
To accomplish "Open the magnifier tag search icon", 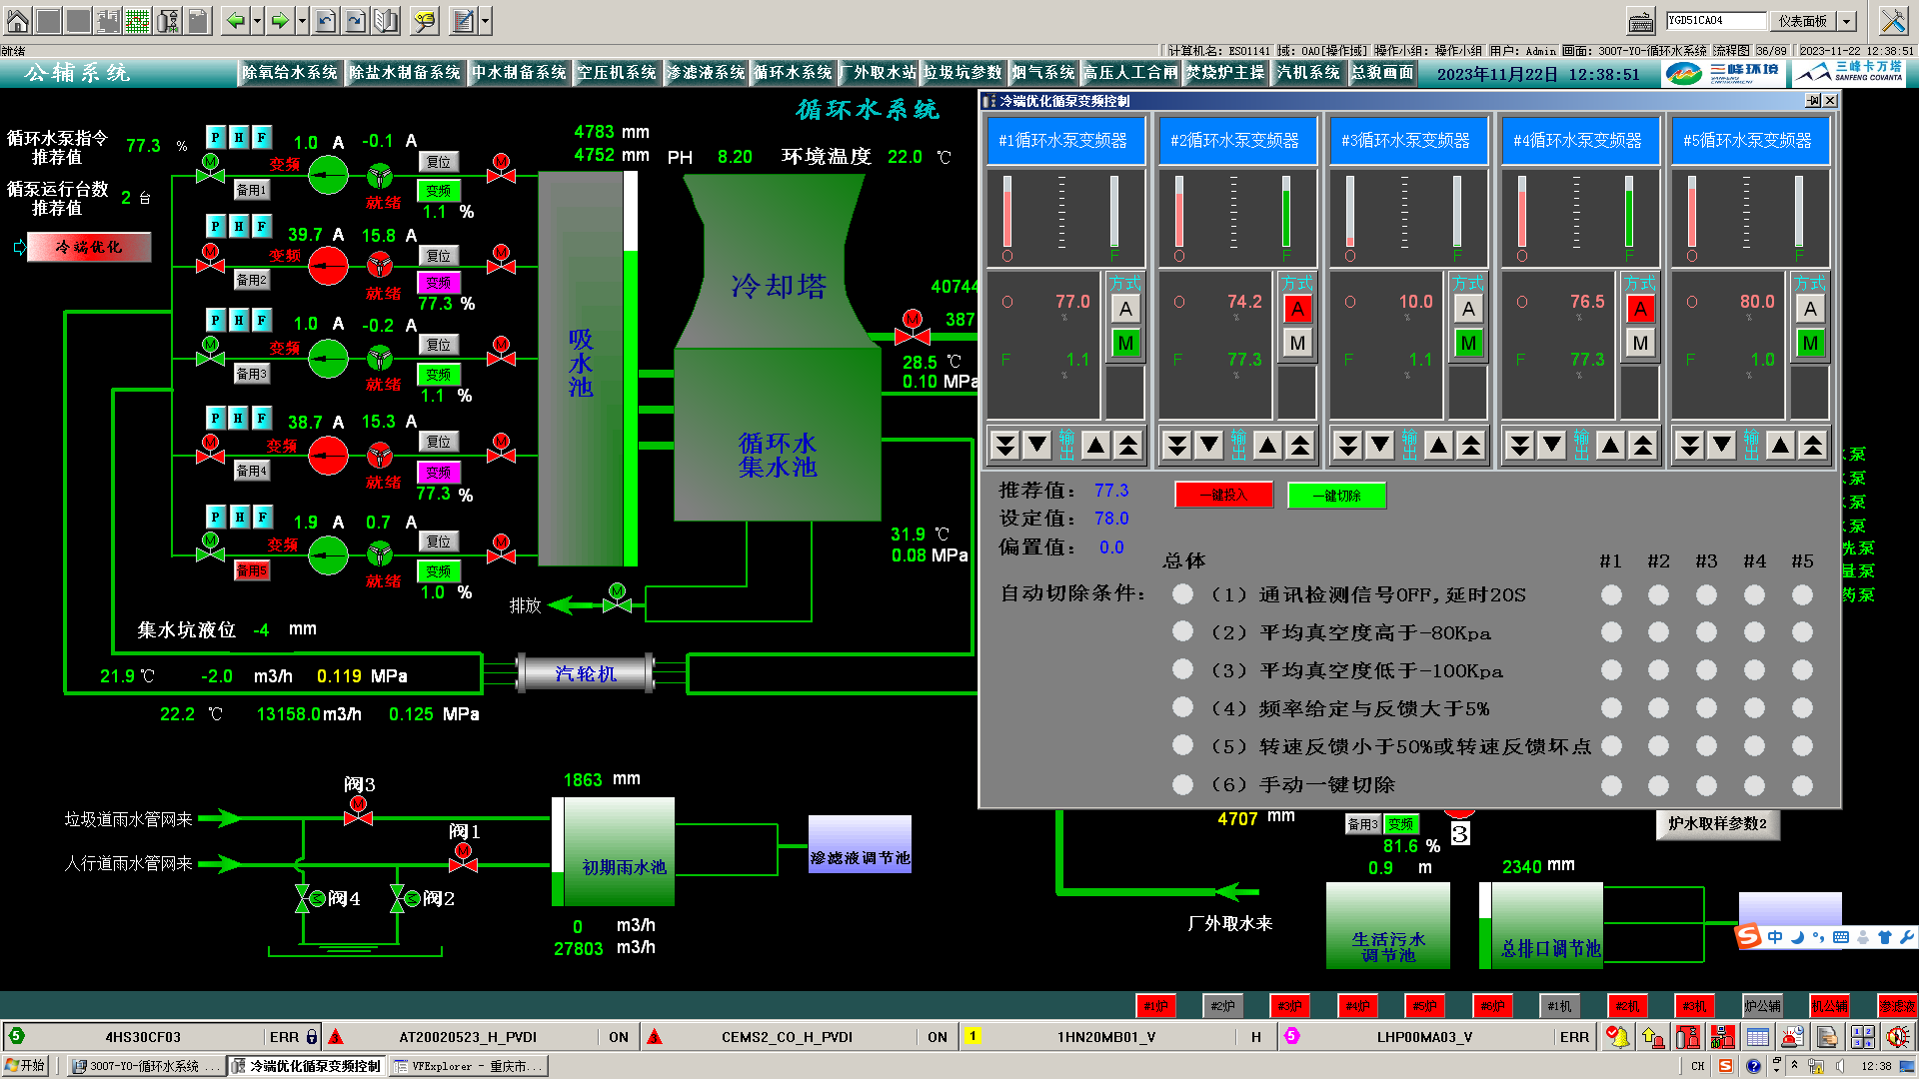I will click(425, 20).
